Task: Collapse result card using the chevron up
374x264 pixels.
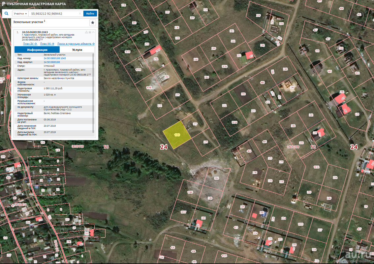Action: point(93,32)
